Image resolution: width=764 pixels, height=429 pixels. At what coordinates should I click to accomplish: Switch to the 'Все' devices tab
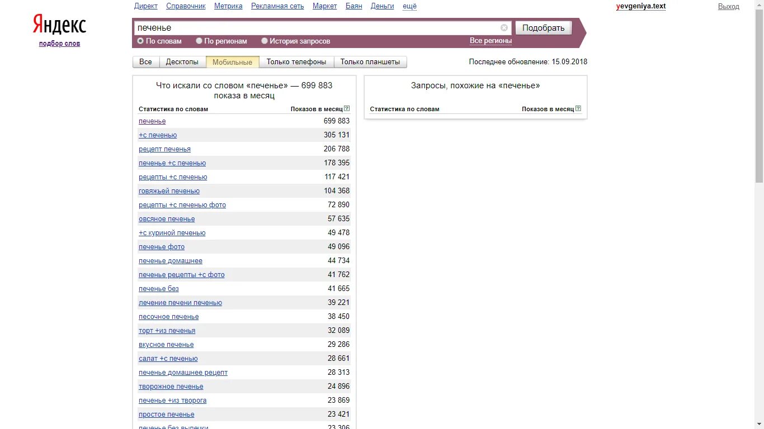coord(146,62)
